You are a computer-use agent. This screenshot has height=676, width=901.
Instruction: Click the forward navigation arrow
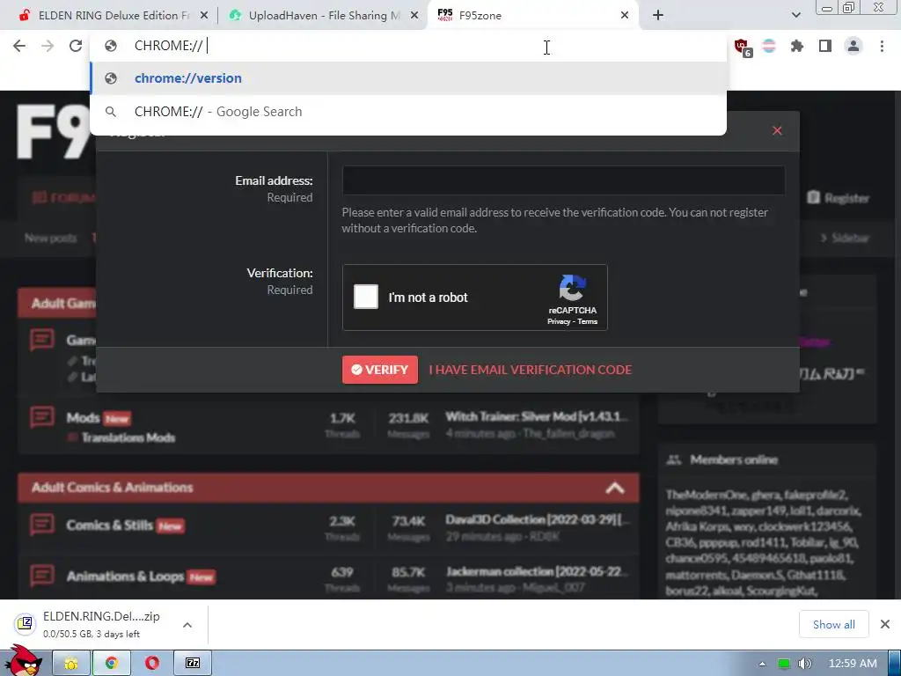(x=48, y=46)
